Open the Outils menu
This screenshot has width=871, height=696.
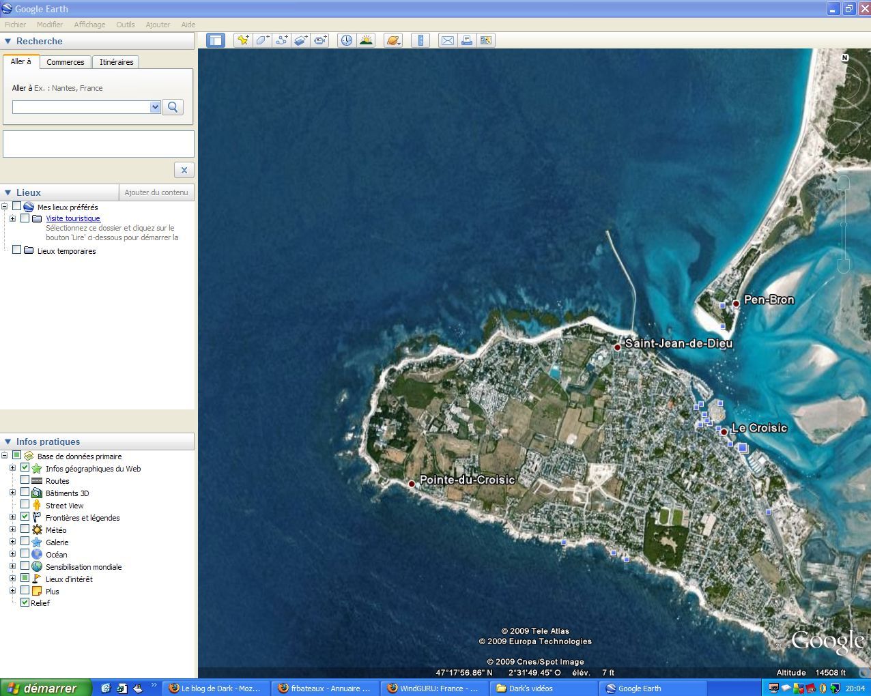(126, 25)
